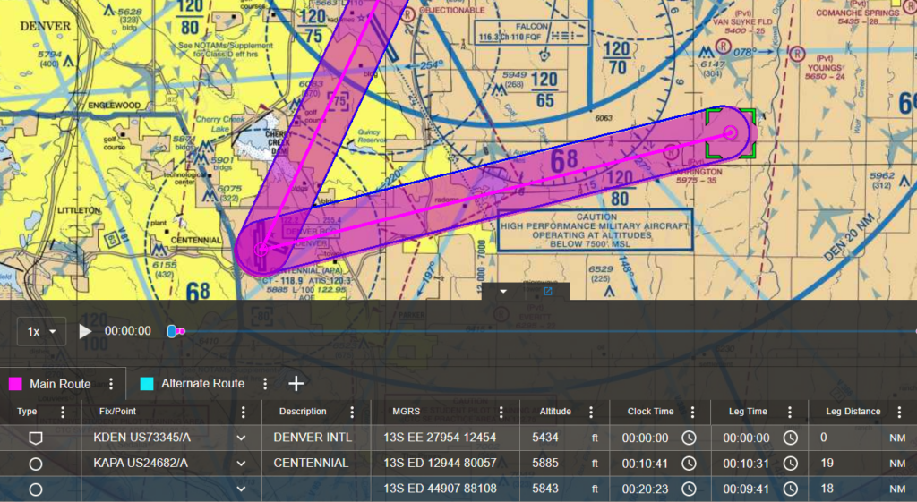917x502 pixels.
Task: Click the clock icon in KDEN Clock Time
Action: coord(689,438)
